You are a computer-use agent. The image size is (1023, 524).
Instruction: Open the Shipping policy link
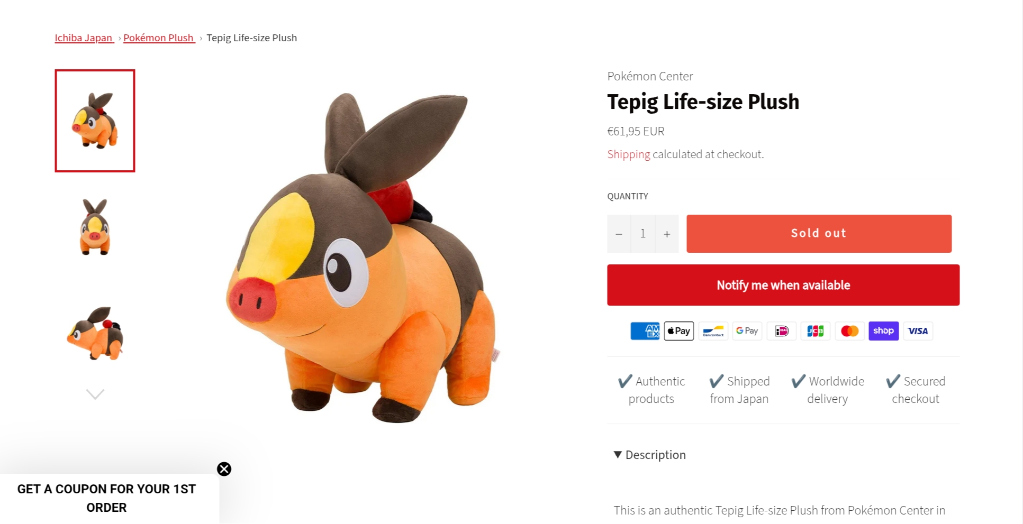click(628, 154)
